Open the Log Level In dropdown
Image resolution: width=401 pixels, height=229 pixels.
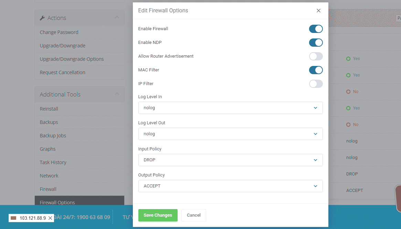click(230, 108)
